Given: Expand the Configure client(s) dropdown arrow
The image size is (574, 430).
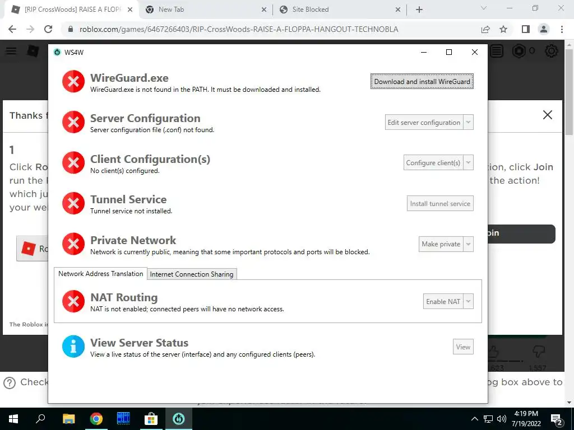Looking at the screenshot, I should point(468,163).
